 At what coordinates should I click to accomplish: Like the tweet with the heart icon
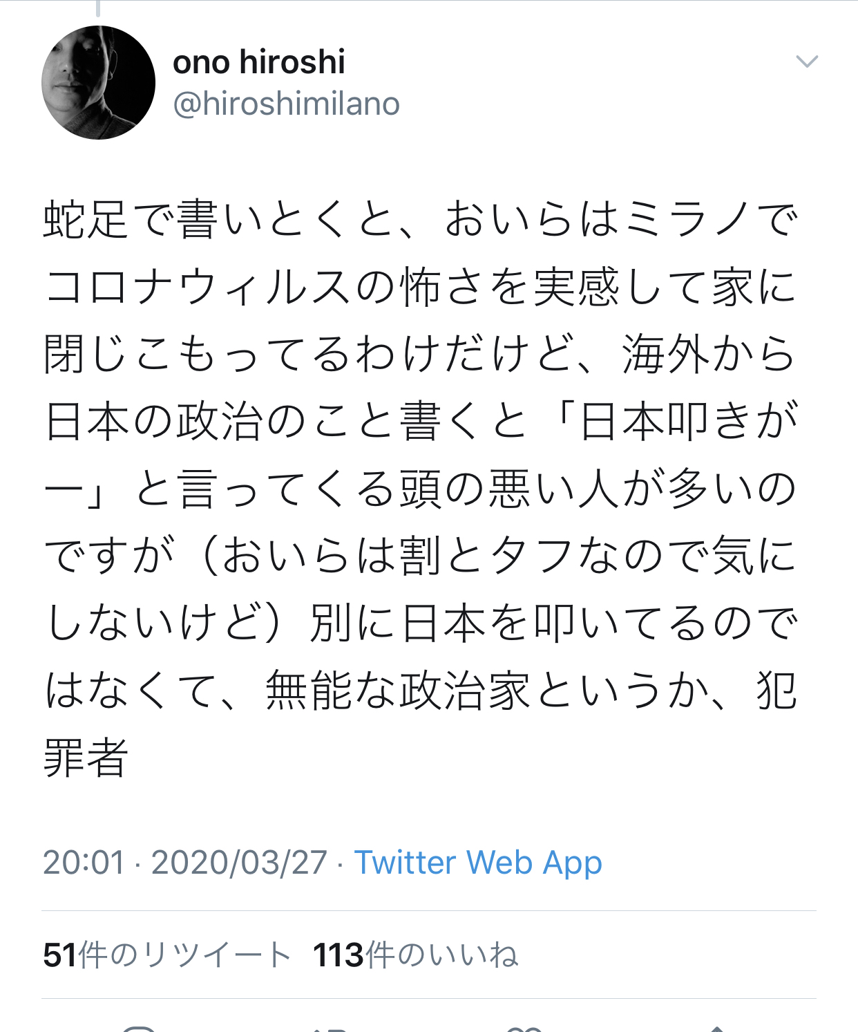(x=524, y=1028)
